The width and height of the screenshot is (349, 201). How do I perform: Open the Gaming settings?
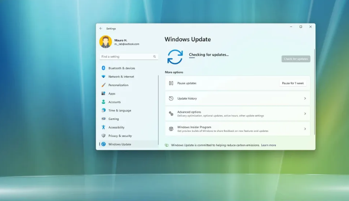129,119
